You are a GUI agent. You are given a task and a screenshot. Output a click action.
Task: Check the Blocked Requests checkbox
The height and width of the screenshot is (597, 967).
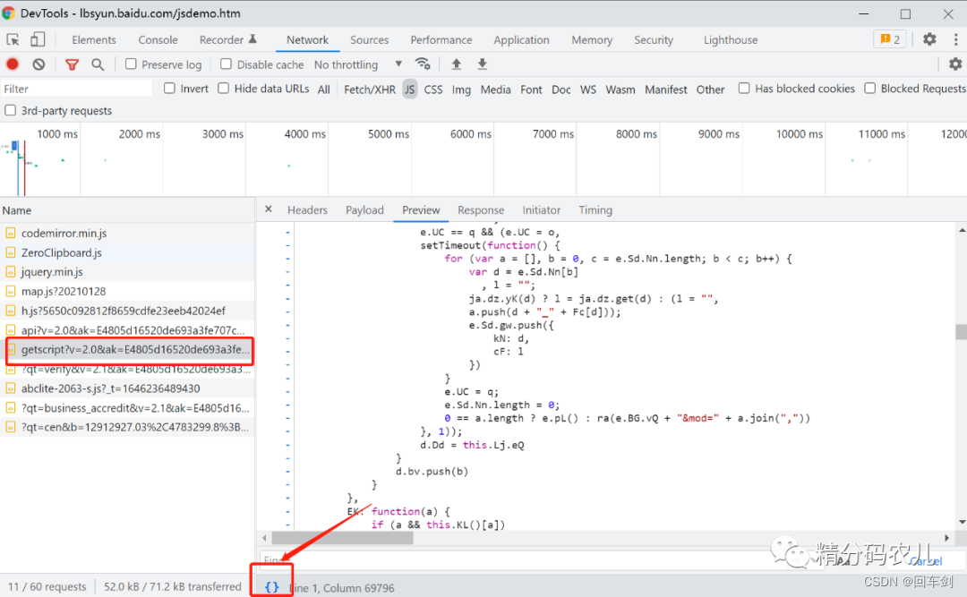[870, 89]
